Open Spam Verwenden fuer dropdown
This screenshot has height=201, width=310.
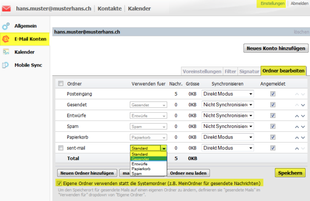tap(148, 127)
